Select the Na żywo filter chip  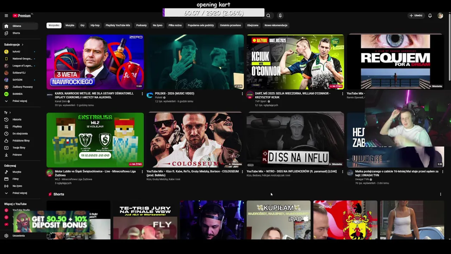[x=157, y=25]
